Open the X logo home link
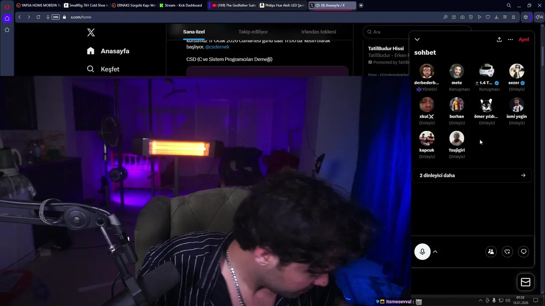545x306 pixels. pyautogui.click(x=91, y=32)
